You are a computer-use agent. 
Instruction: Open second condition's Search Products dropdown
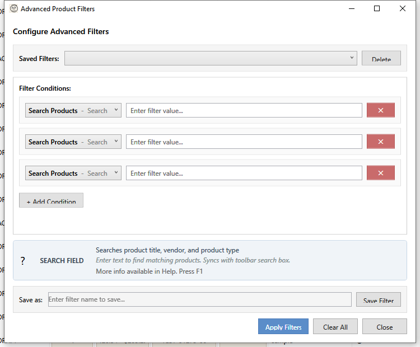click(x=73, y=142)
